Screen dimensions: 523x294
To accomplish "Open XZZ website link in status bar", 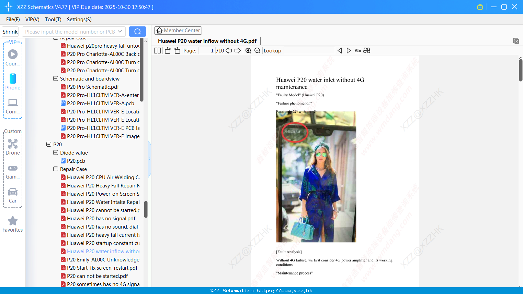I will point(284,291).
